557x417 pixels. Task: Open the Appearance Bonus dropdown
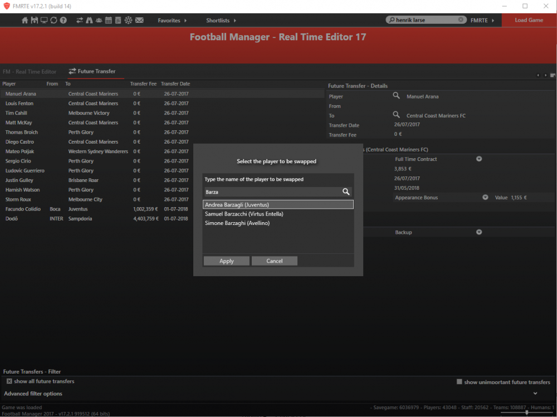coord(485,197)
